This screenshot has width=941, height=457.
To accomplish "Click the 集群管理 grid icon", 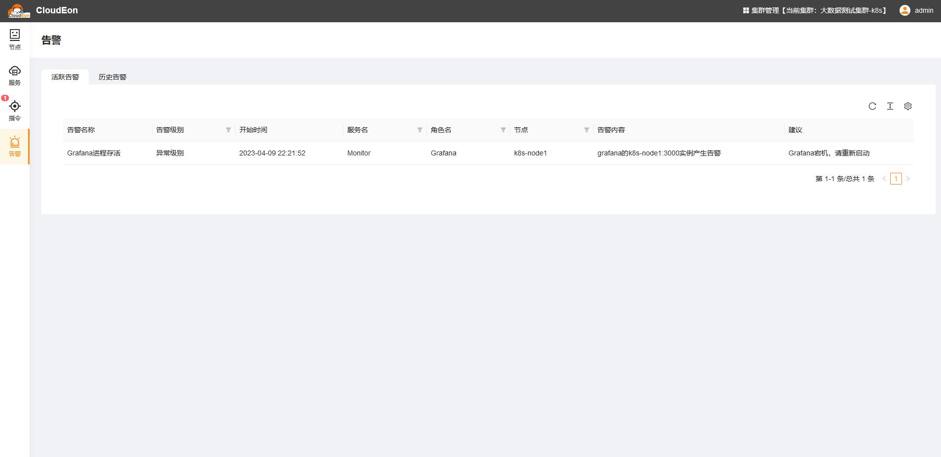I will click(x=746, y=10).
